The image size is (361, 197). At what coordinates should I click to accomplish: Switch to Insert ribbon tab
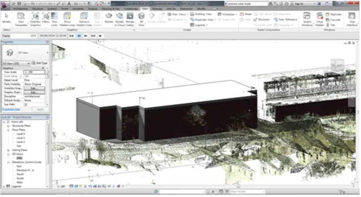[x=65, y=9]
